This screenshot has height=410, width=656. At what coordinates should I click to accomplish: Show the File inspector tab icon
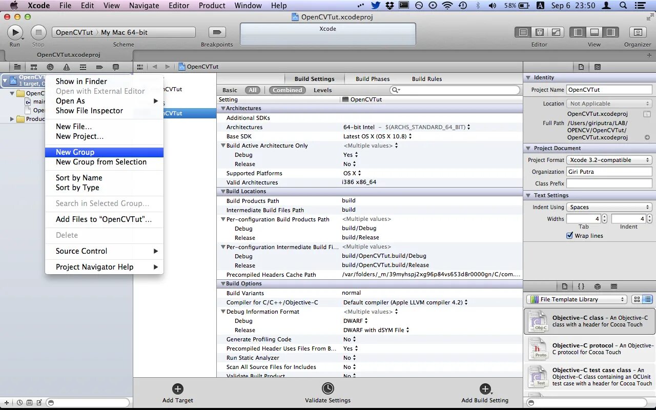click(x=581, y=67)
